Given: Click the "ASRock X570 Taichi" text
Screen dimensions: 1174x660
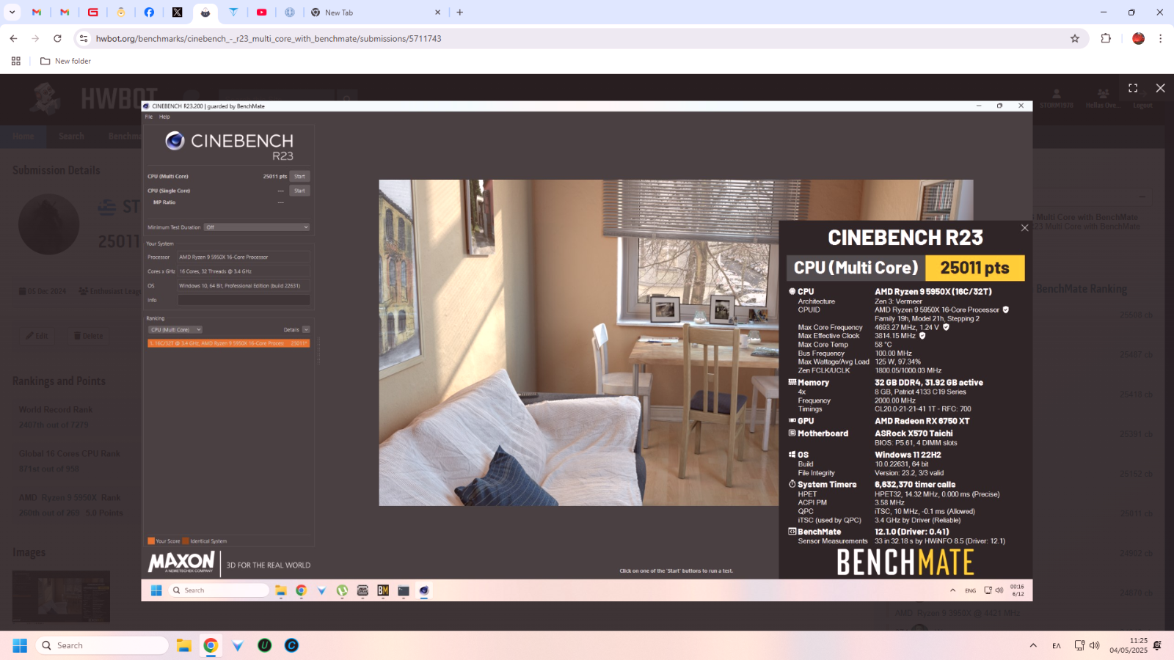Looking at the screenshot, I should point(914,433).
